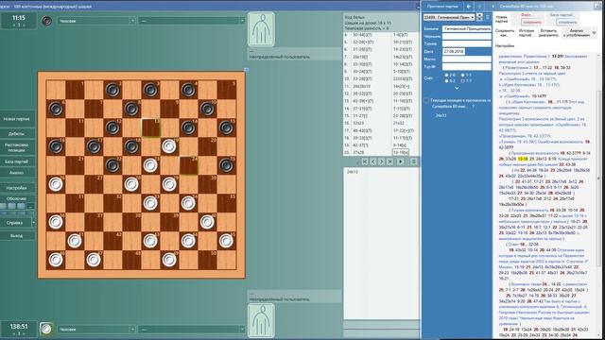This screenshot has height=340, width=605.
Task: Open top player type dropdown 'Человек'
Action: 96,21
